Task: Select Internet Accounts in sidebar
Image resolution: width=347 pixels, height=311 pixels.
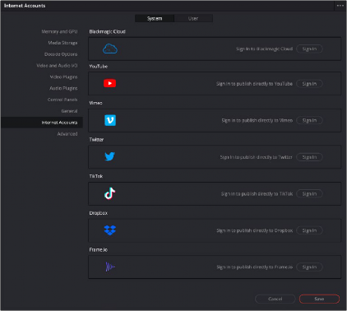Action: [x=42, y=123]
